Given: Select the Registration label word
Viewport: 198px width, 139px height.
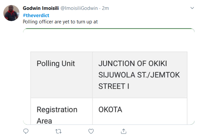Looking at the screenshot, I should coord(57,109).
